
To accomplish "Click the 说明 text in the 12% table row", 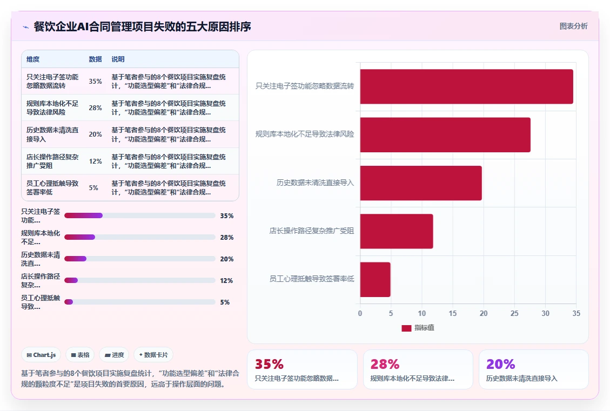I will click(169, 161).
